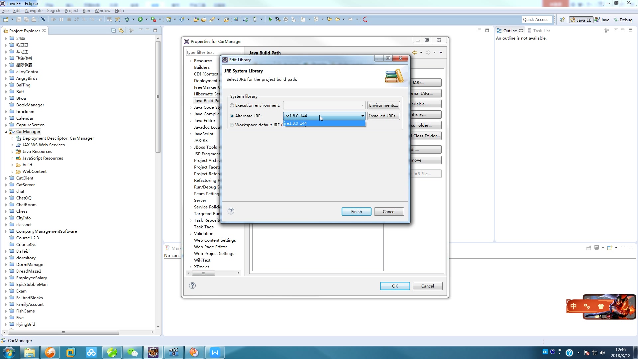This screenshot has height=359, width=638.
Task: Open WeChat from the taskbar
Action: (133, 352)
